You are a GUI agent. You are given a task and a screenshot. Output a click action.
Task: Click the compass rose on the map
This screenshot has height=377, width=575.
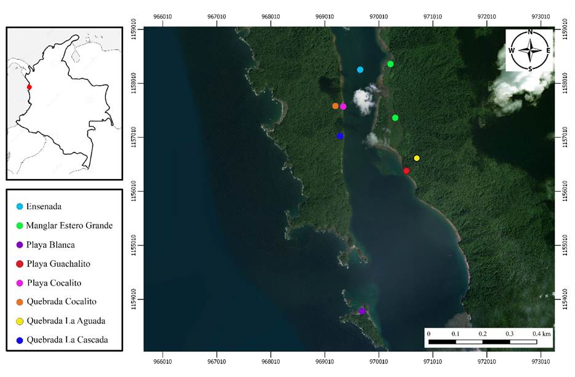point(530,51)
